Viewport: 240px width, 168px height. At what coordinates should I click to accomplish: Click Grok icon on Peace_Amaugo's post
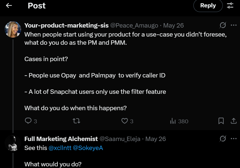point(223,25)
